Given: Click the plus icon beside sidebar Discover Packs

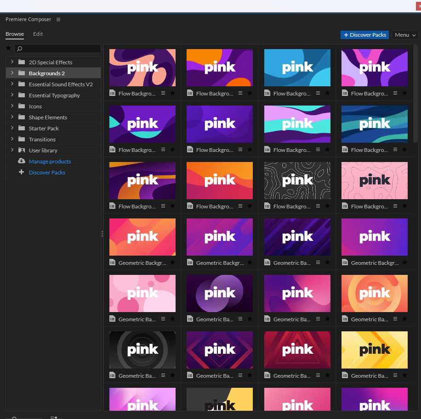Looking at the screenshot, I should (22, 172).
